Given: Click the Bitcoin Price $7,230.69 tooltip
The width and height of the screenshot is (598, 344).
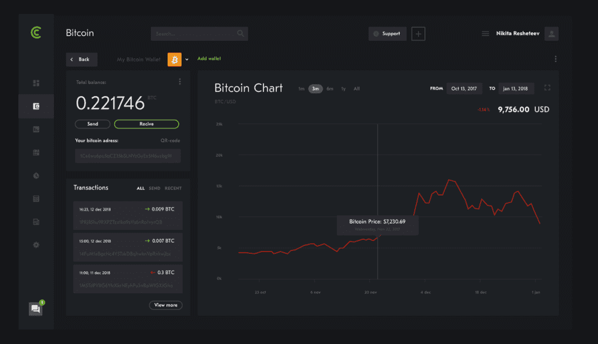Looking at the screenshot, I should pyautogui.click(x=378, y=225).
